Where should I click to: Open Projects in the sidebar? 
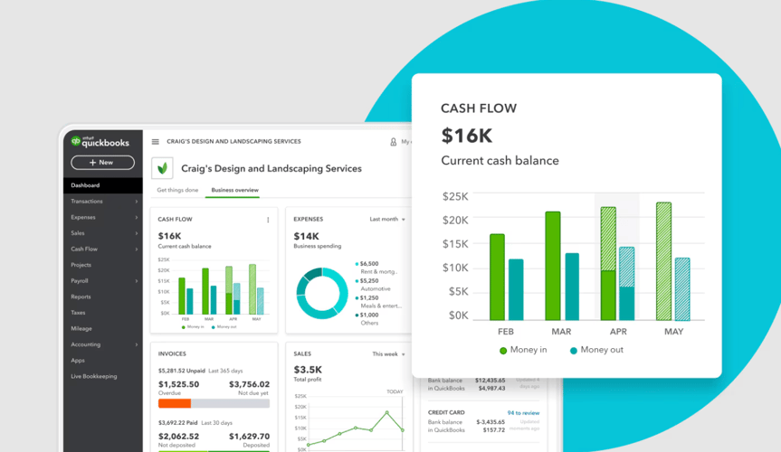tap(102, 265)
